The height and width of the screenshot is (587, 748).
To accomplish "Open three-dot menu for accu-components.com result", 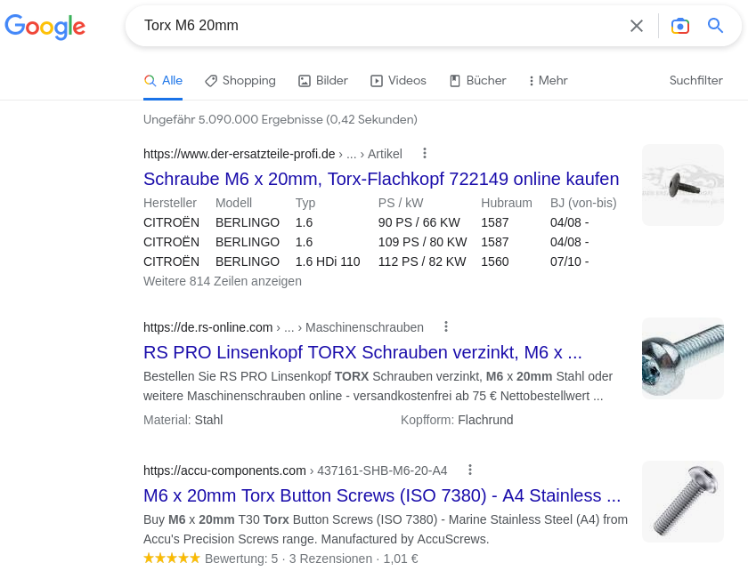I will click(x=470, y=470).
